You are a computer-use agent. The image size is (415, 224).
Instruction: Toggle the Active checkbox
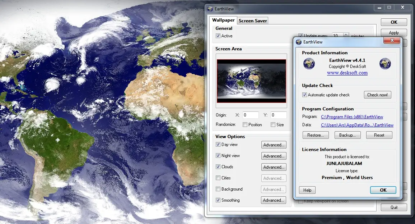[x=218, y=36]
